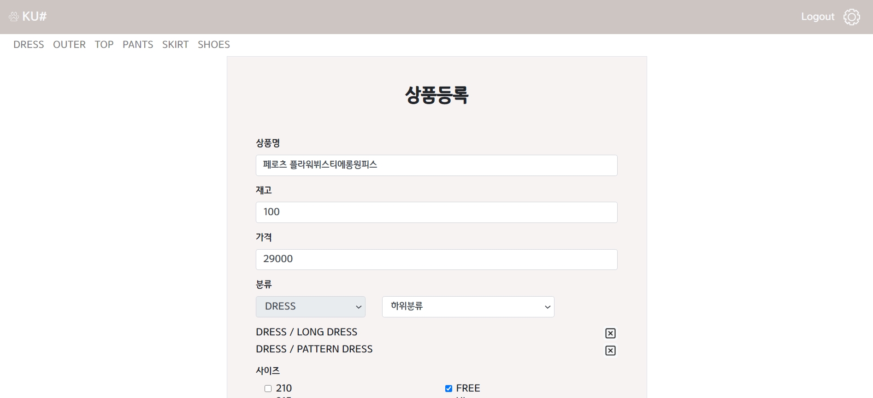Go to the DRESS navigation menu

(29, 45)
